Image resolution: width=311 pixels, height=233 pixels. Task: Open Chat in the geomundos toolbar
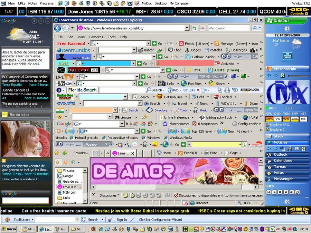click(x=175, y=50)
